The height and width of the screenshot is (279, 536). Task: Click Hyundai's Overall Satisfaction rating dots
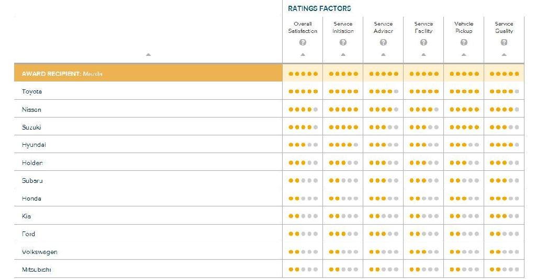[x=303, y=145]
